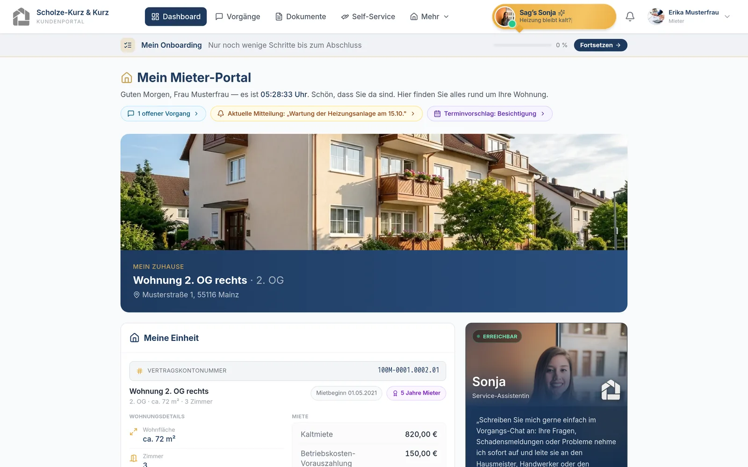748x467 pixels.
Task: Open the 1 offener Vorgang link
Action: click(x=163, y=113)
